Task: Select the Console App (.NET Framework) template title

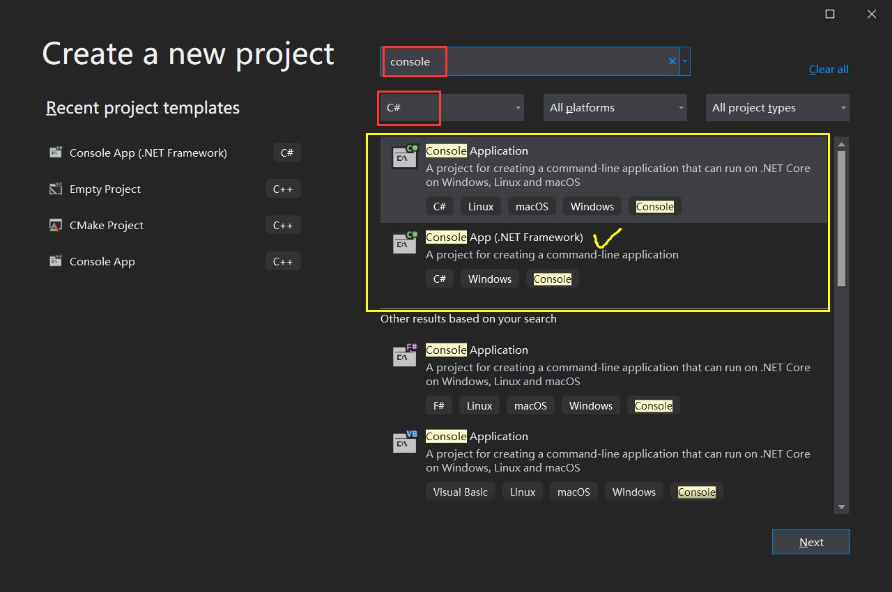Action: pyautogui.click(x=504, y=237)
